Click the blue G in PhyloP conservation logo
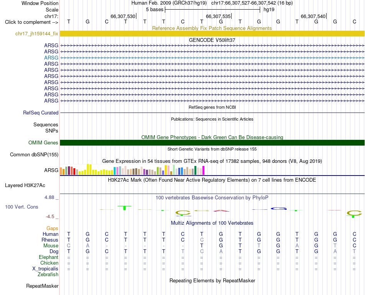This screenshot has height=295, width=365. pyautogui.click(x=279, y=209)
